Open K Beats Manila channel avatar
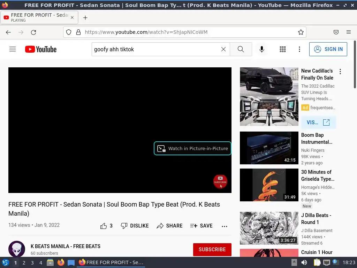 click(17, 249)
